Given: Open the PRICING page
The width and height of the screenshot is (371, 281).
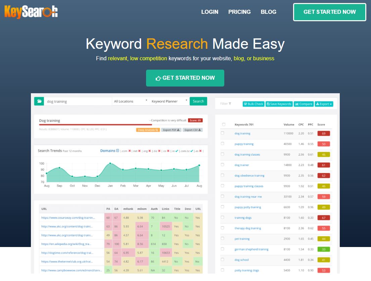Looking at the screenshot, I should (x=239, y=12).
